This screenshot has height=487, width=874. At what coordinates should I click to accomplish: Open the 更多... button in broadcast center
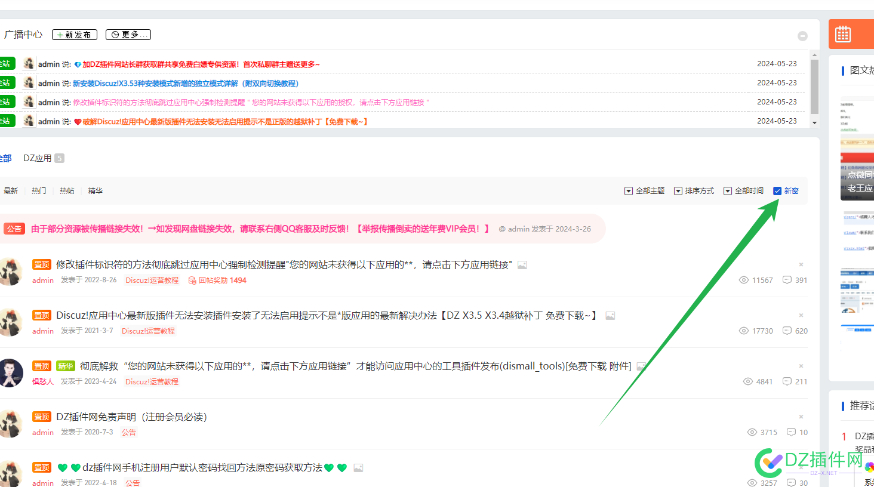tap(128, 35)
